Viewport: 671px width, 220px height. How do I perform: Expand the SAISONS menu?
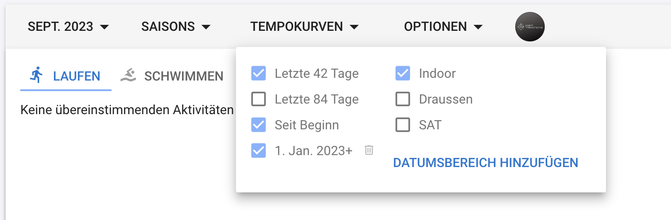point(176,27)
